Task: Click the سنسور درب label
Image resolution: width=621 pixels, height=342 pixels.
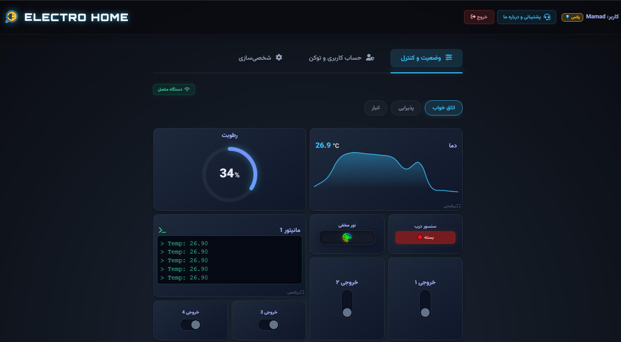Action: pos(425,226)
